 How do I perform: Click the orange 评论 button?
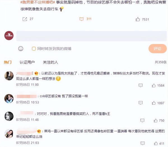point(157,49)
